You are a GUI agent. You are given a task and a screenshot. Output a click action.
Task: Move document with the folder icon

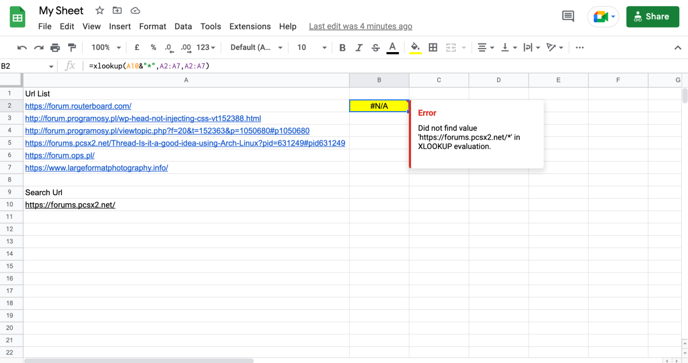coord(118,11)
